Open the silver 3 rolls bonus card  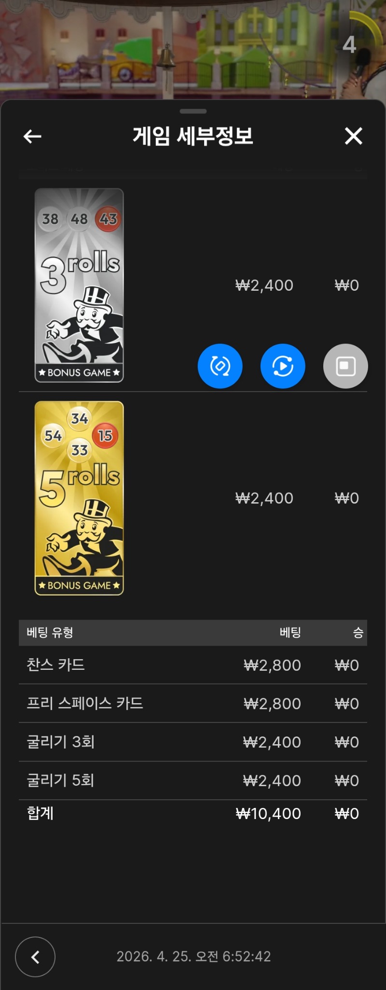79,285
